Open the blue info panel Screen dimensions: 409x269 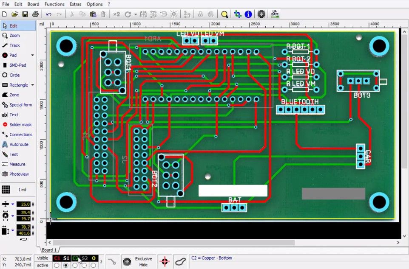pyautogui.click(x=248, y=14)
